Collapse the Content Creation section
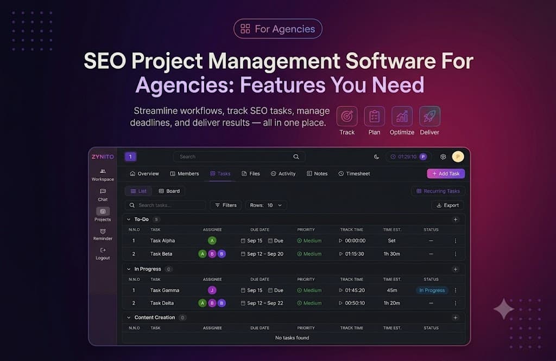This screenshot has height=361, width=556. [x=129, y=318]
